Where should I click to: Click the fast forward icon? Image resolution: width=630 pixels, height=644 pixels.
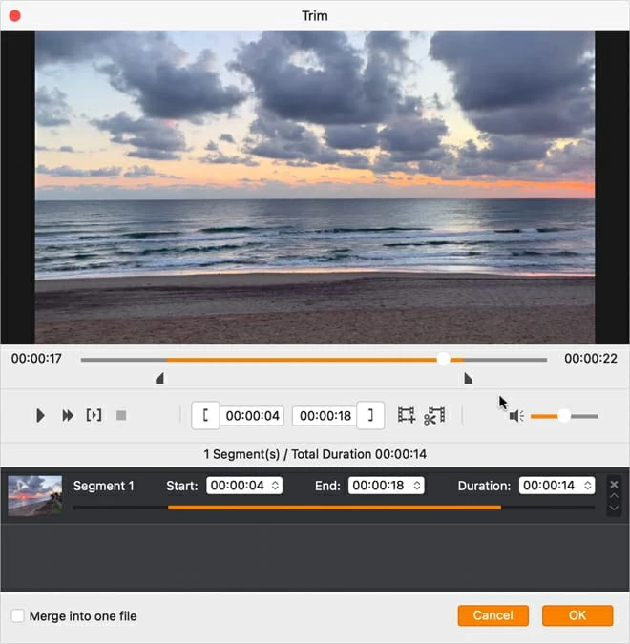click(x=68, y=416)
